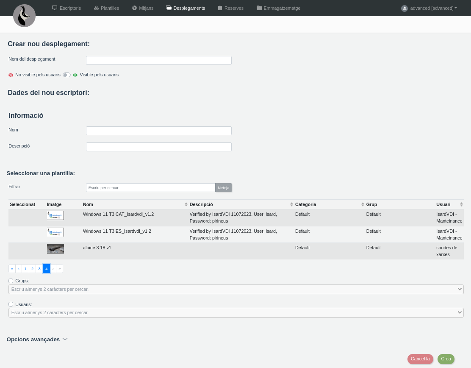Viewport: 471px width, 368px height.
Task: Enable the Usuaris checkbox
Action: [11, 304]
